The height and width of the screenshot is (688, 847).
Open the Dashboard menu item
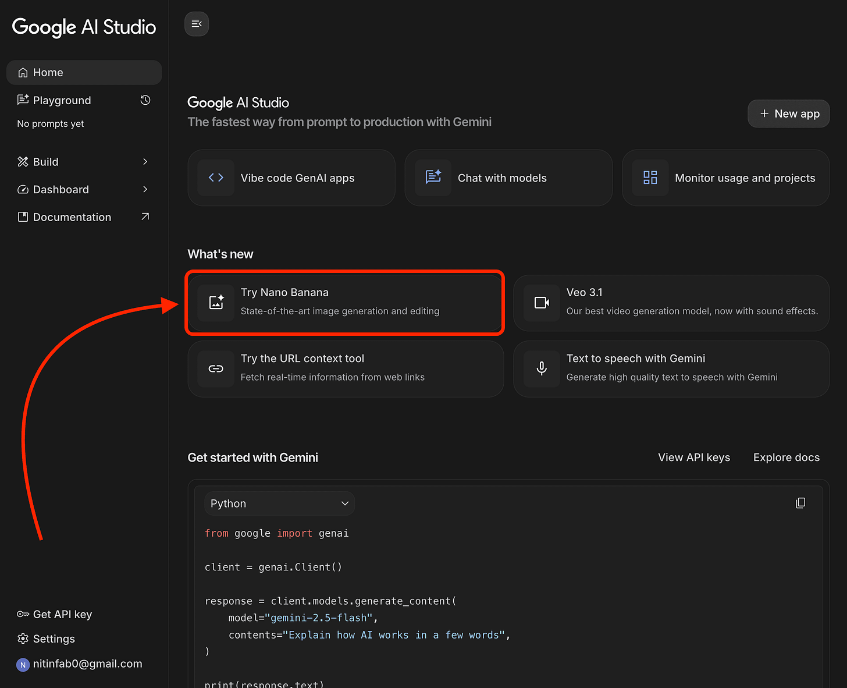(x=84, y=190)
